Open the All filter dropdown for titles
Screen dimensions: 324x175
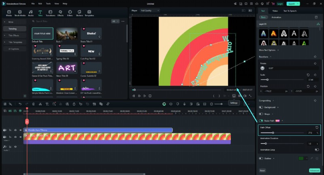pos(116,21)
